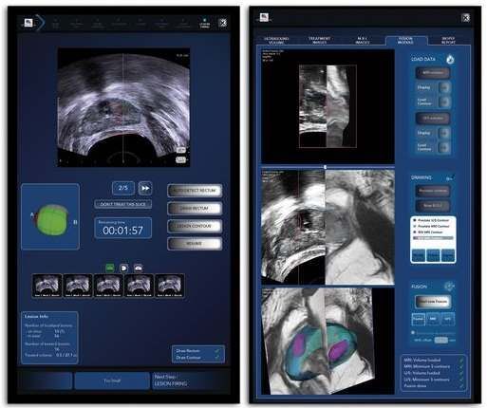Image resolution: width=487 pixels, height=408 pixels.
Task: Click the MRI offset value field
Action: coord(440,341)
